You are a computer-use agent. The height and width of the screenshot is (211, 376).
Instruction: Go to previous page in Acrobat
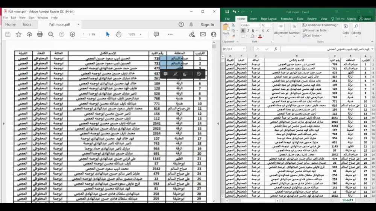[x=62, y=35]
